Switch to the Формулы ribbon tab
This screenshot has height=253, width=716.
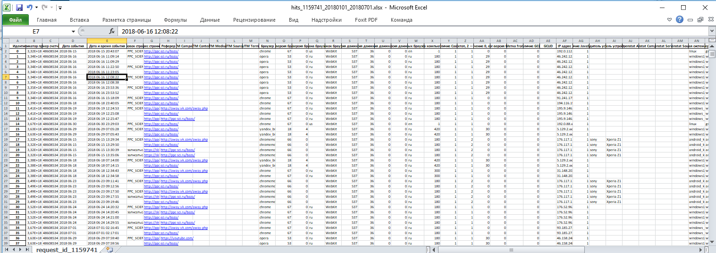[x=175, y=20]
